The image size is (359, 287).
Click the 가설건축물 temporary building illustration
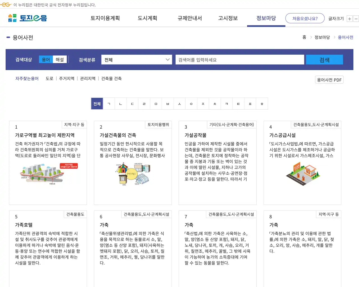point(133,174)
